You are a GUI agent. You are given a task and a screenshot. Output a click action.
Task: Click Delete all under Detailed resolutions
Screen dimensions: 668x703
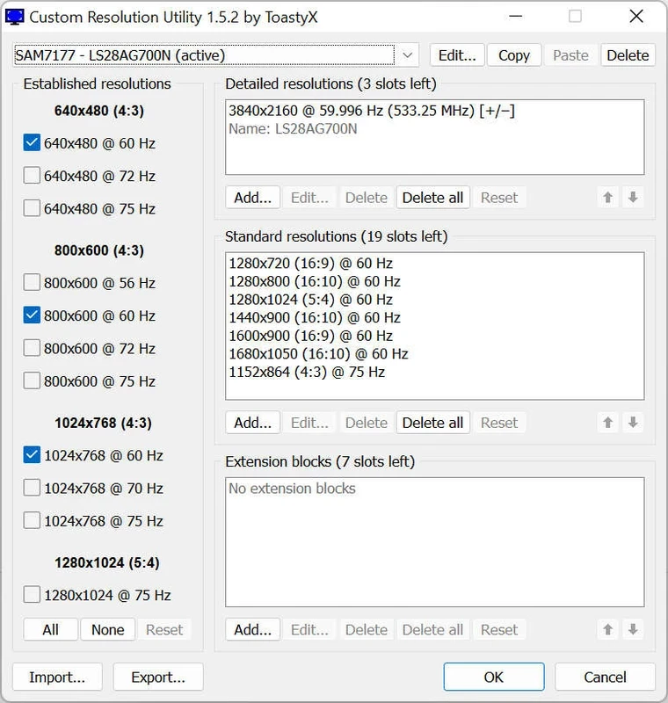[432, 198]
